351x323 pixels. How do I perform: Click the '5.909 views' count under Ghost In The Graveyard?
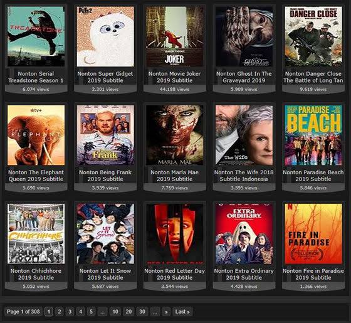tap(244, 89)
